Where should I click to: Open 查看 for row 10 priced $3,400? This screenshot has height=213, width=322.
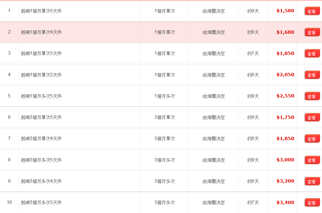click(312, 202)
